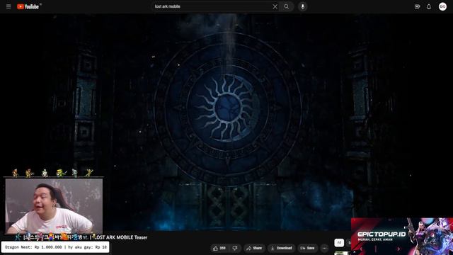Start voice search with microphone icon
This screenshot has height=255, width=453.
tap(302, 6)
